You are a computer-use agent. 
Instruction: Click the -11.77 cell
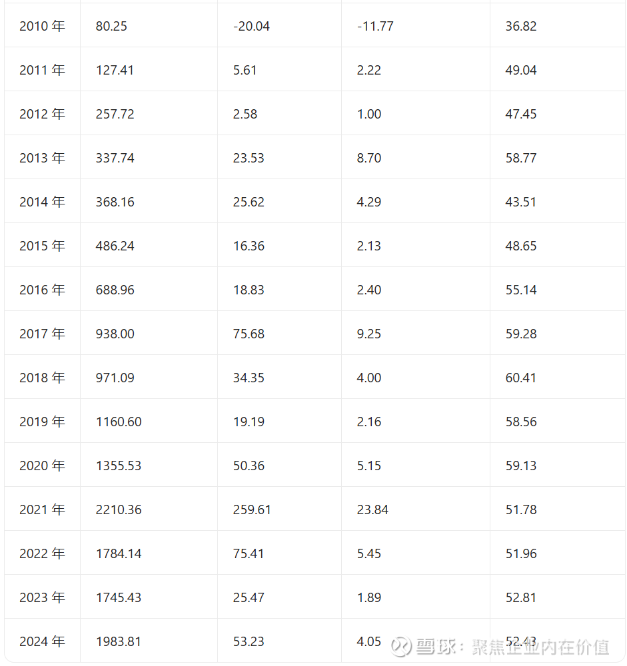point(375,26)
